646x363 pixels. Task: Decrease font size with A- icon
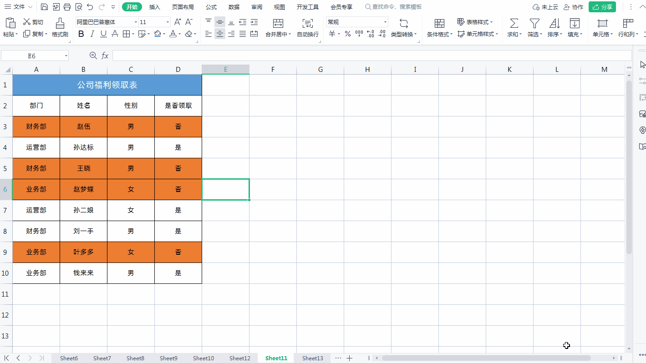pos(189,22)
